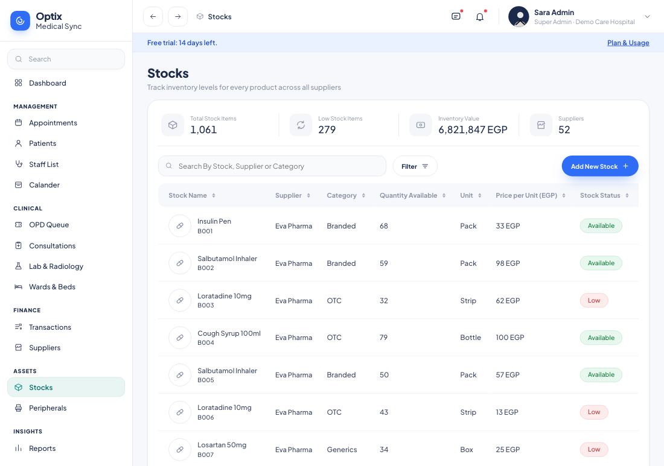Sort table by Quantity Available column
This screenshot has width=664, height=466.
[x=444, y=195]
